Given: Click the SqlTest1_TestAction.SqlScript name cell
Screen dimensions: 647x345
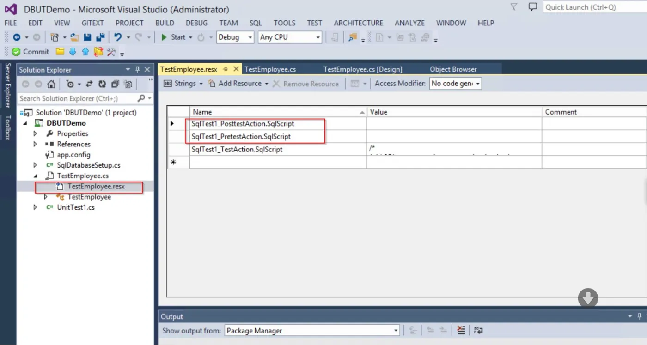Looking at the screenshot, I should 278,150.
